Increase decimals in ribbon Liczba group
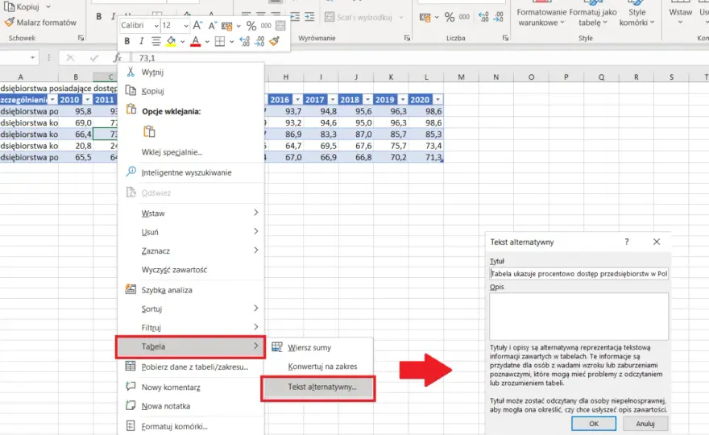The image size is (709, 435). pos(484,17)
